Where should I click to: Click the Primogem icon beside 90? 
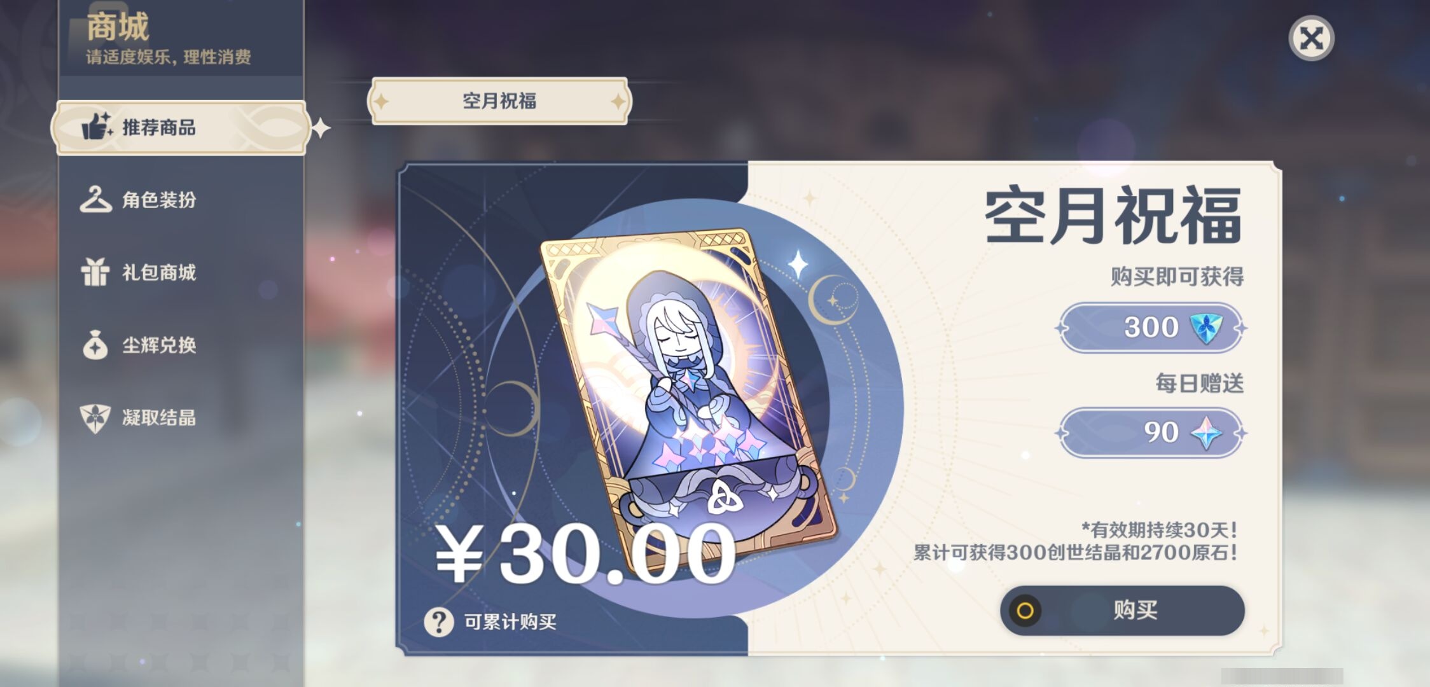pos(1206,433)
